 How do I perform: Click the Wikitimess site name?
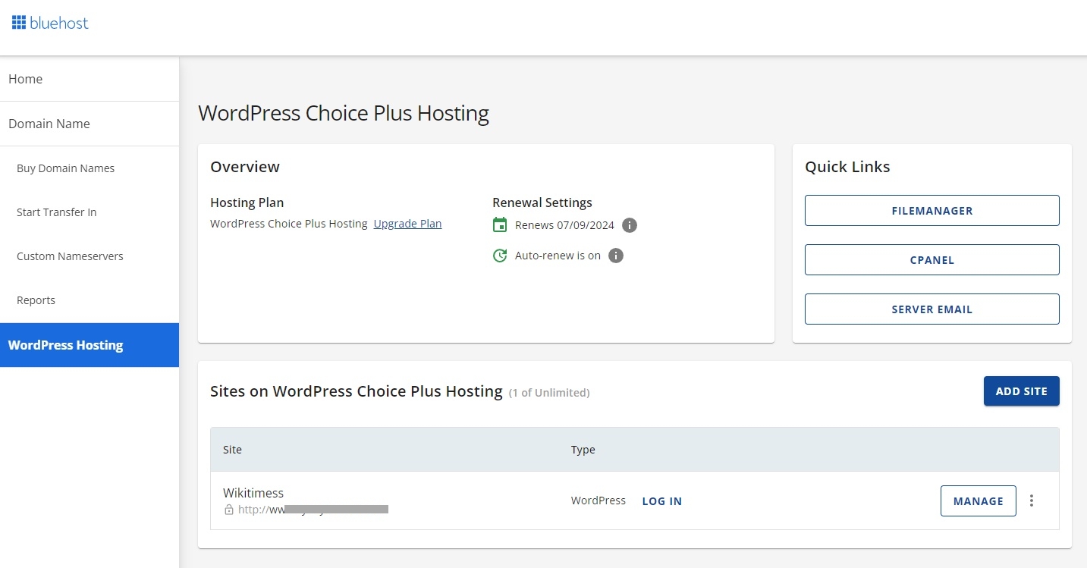click(x=253, y=493)
